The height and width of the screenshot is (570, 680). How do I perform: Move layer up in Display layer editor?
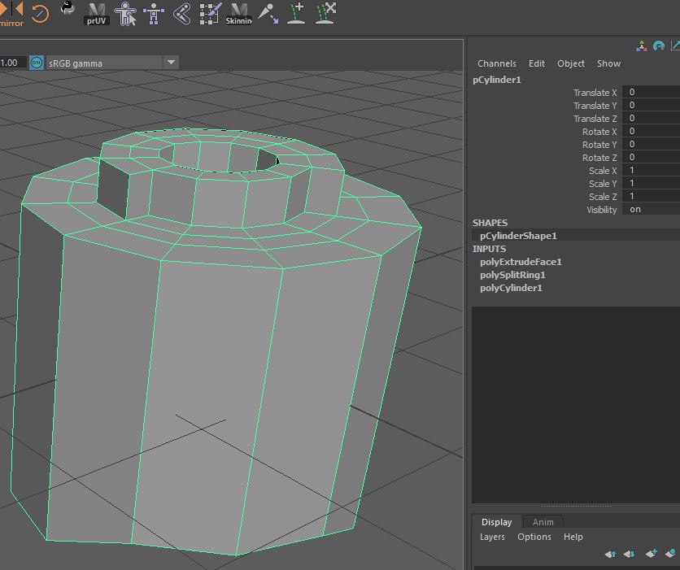point(610,554)
